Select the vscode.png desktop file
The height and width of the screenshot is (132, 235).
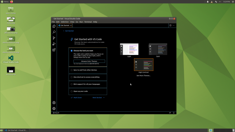(x=11, y=71)
